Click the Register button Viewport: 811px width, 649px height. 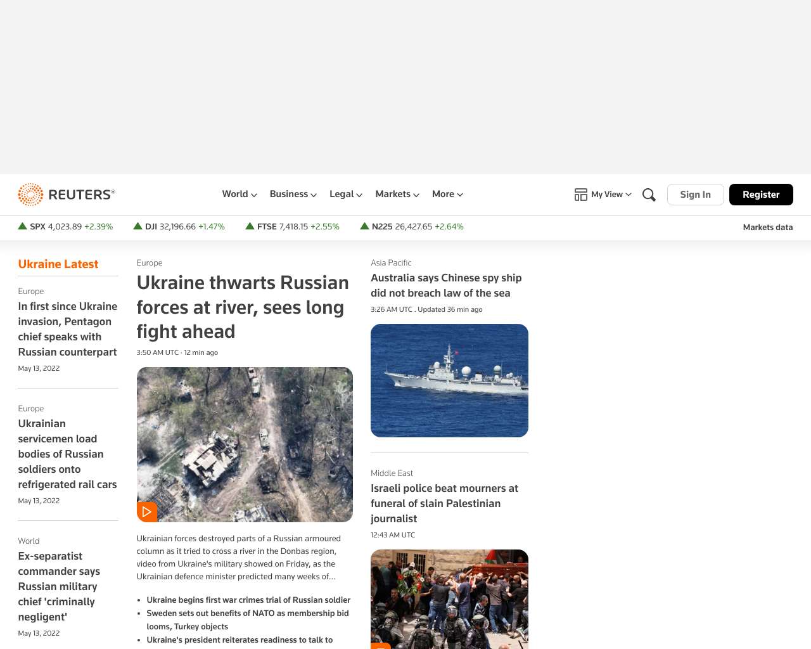point(761,195)
